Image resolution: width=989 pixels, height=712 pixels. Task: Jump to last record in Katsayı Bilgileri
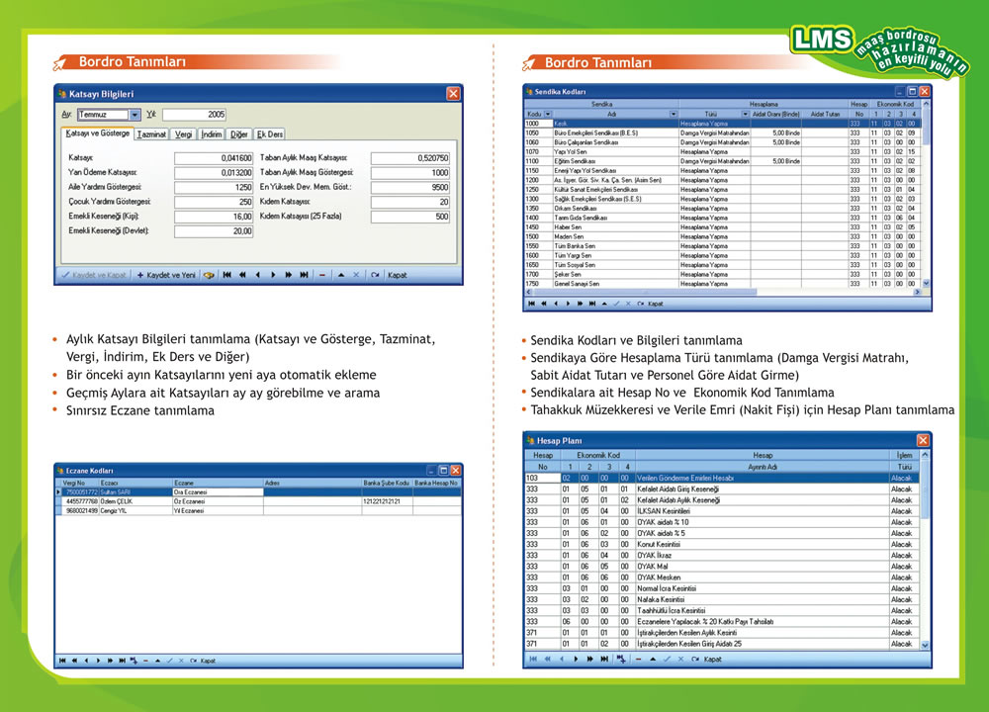pos(304,275)
